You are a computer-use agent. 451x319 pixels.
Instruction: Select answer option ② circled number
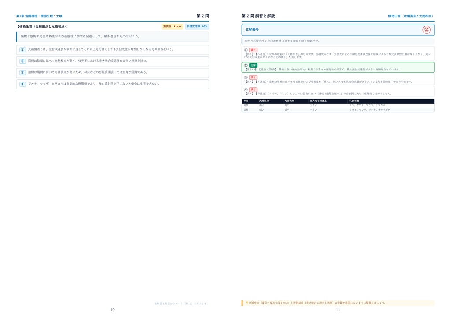[x=23, y=61]
